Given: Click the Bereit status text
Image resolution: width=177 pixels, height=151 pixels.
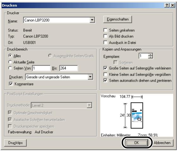Looking at the screenshot, I should 28,30.
